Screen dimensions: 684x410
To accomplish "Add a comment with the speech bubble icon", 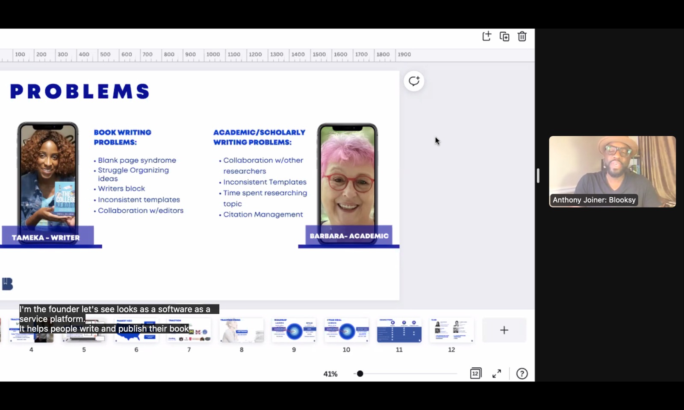I will pos(414,81).
